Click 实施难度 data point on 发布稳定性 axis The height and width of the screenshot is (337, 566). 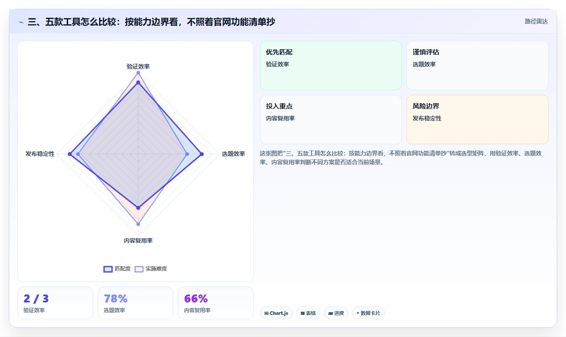point(78,154)
